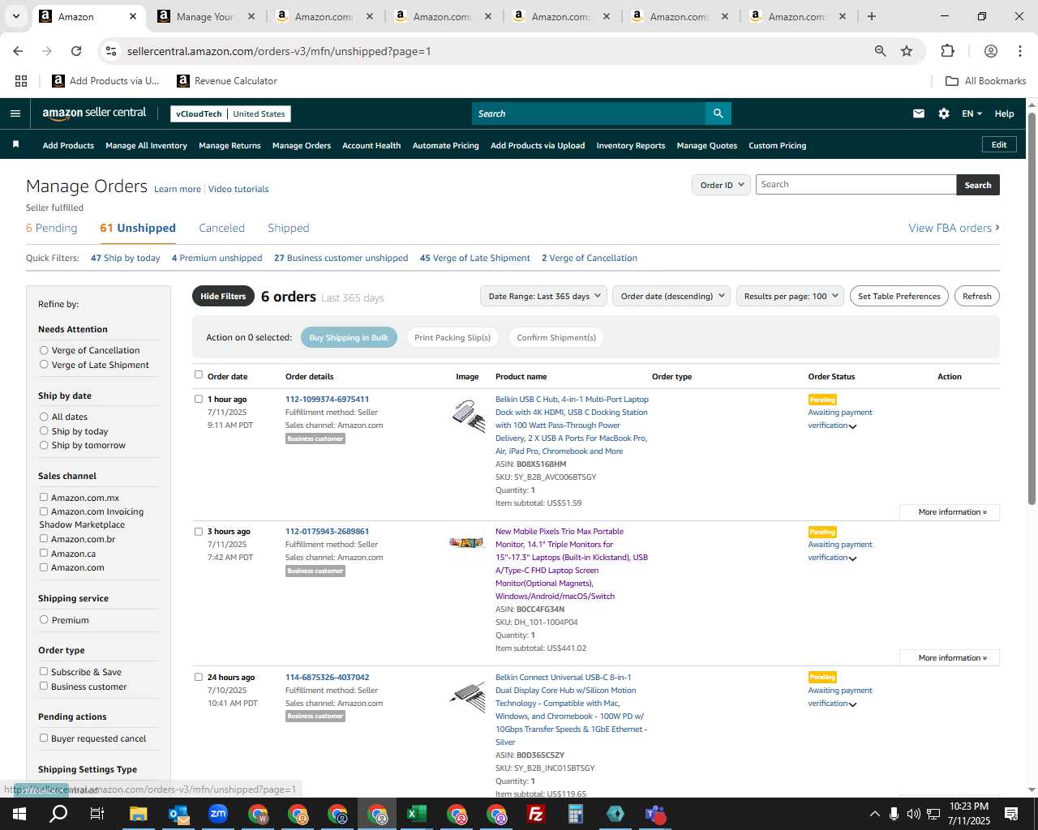Go back with browser back arrow

tap(18, 51)
